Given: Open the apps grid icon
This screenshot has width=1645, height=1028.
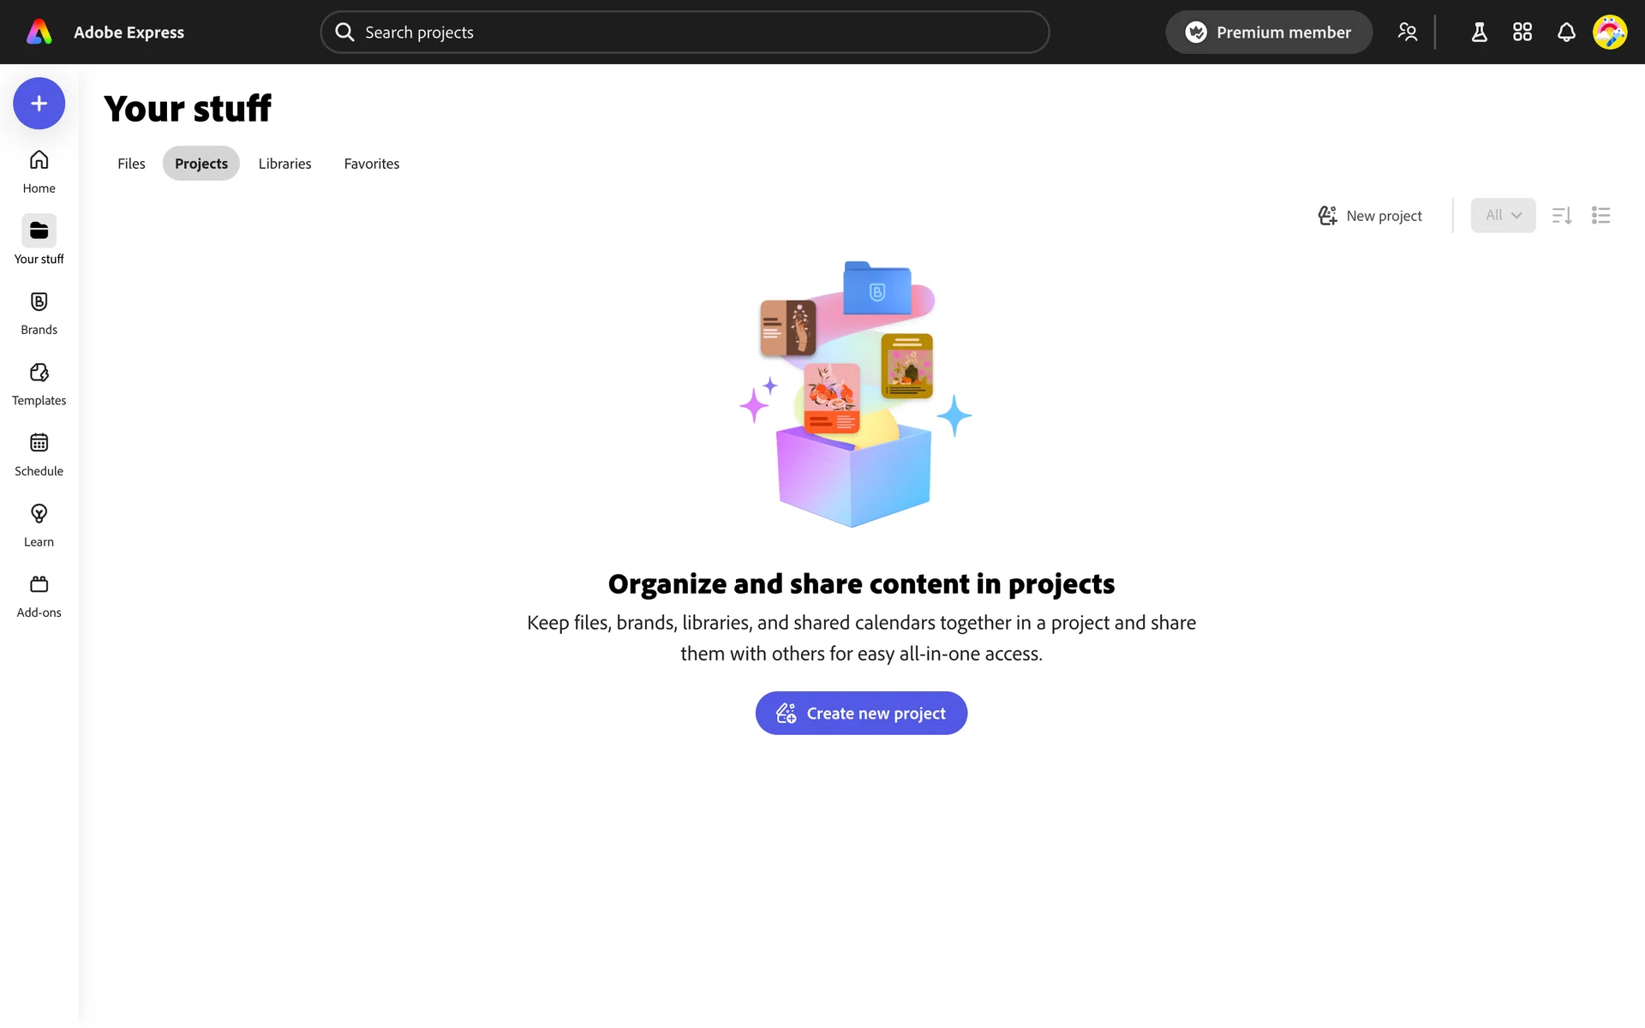Looking at the screenshot, I should pyautogui.click(x=1522, y=33).
